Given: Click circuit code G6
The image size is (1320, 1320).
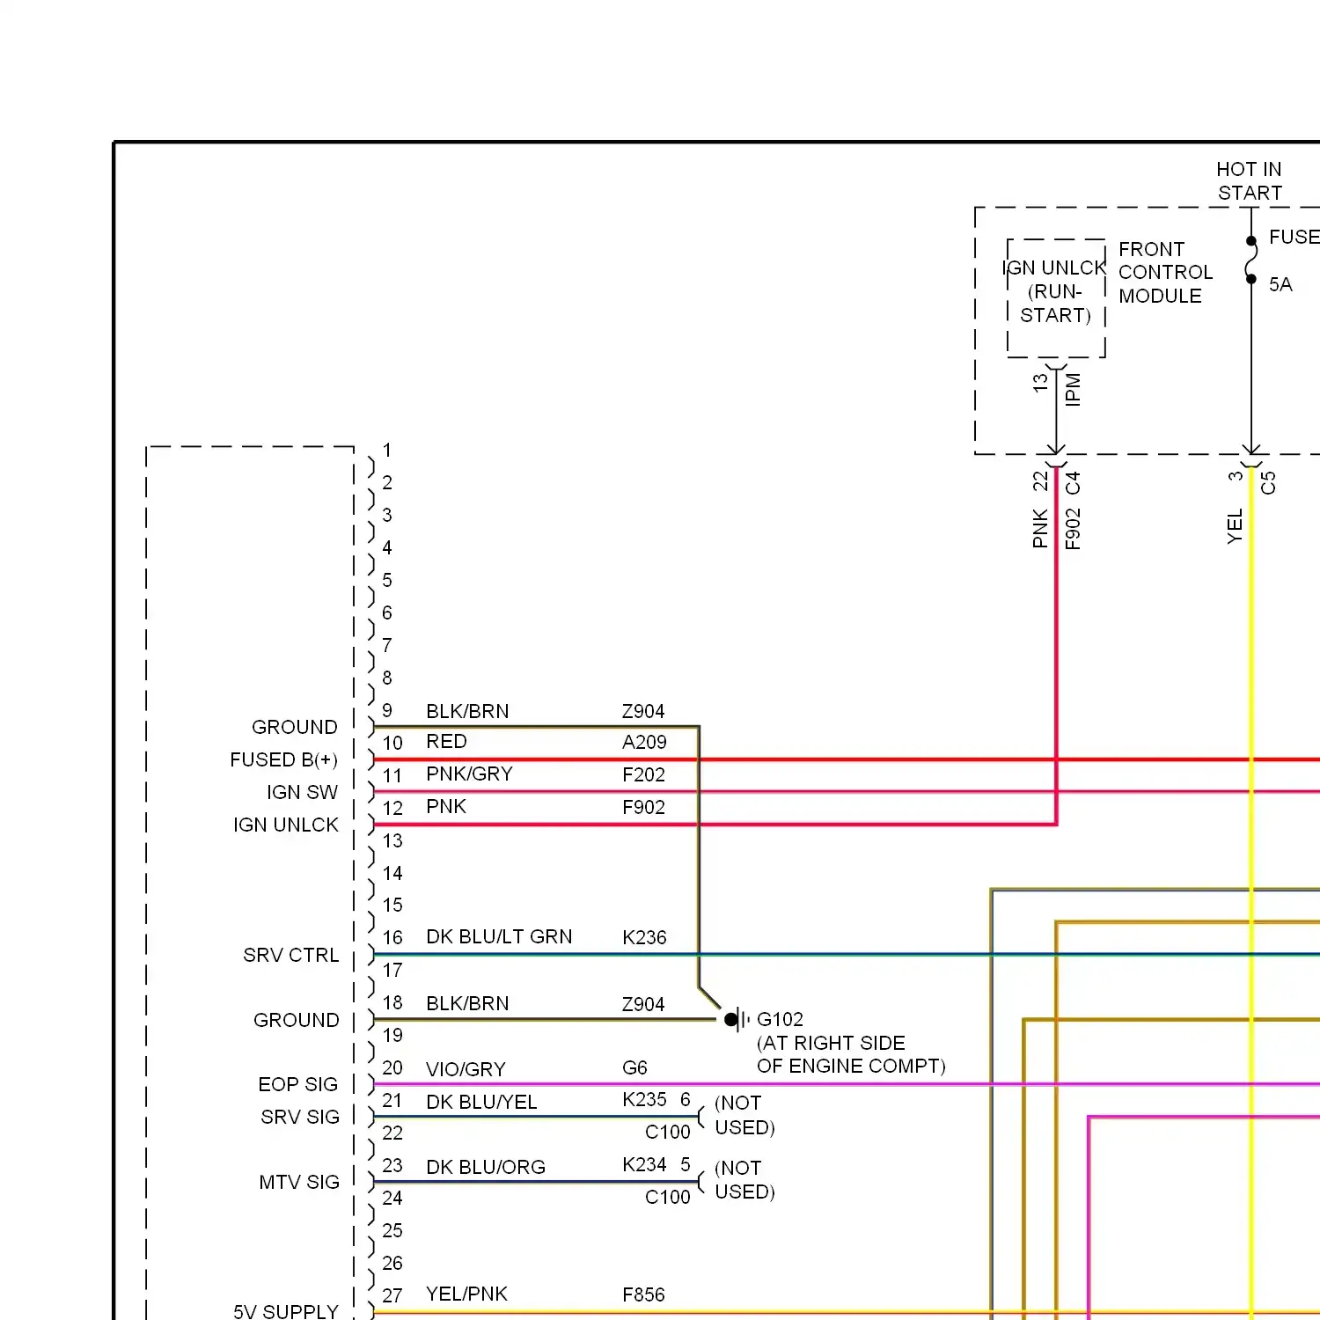Looking at the screenshot, I should point(634,1068).
